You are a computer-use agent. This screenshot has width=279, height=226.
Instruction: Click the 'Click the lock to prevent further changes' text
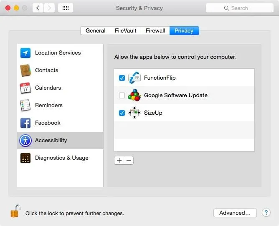(75, 213)
